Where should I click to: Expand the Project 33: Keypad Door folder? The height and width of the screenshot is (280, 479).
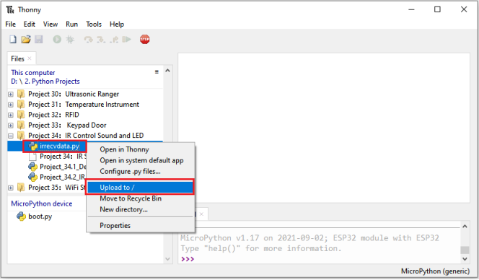coord(11,126)
